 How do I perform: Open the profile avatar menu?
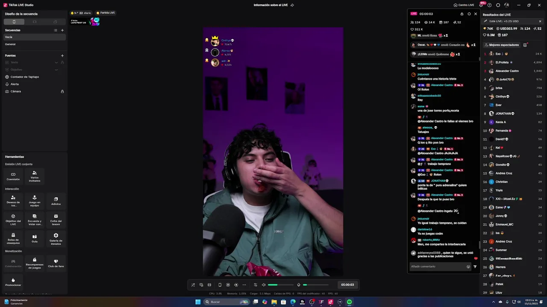tap(506, 5)
